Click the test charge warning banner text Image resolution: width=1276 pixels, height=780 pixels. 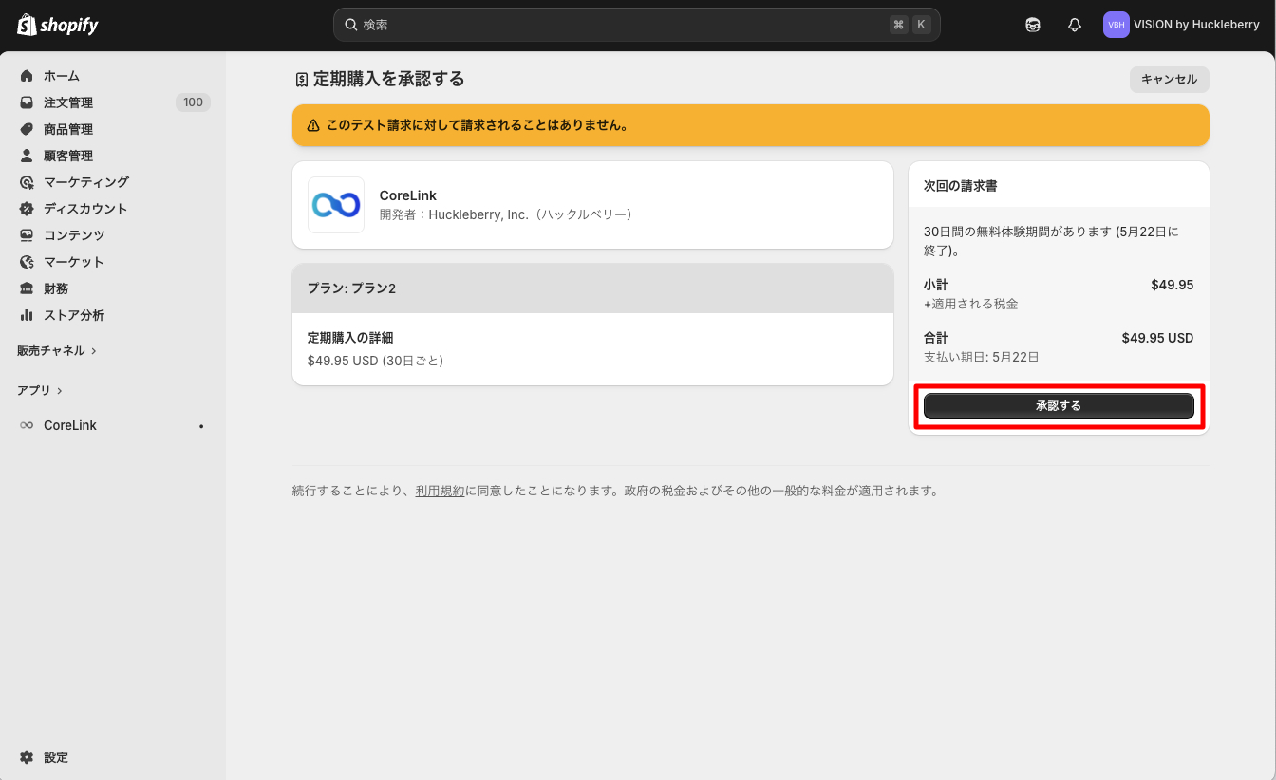(x=477, y=125)
